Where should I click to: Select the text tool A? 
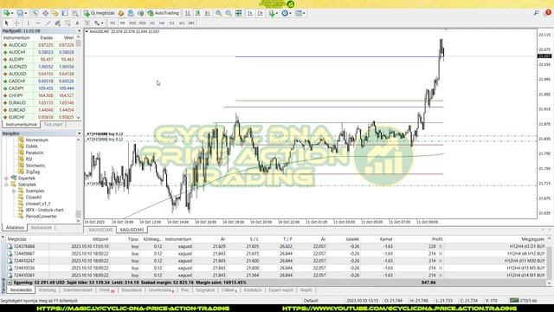(x=77, y=23)
